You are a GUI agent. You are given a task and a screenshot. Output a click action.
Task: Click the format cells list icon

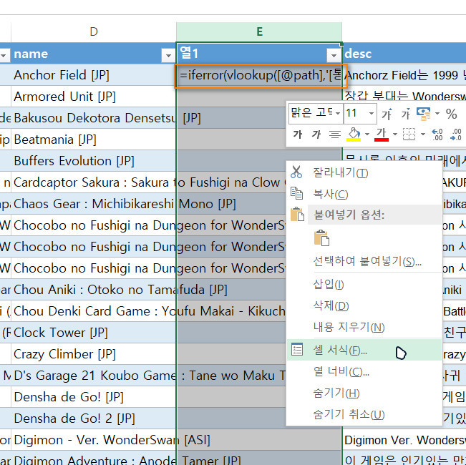tap(297, 349)
